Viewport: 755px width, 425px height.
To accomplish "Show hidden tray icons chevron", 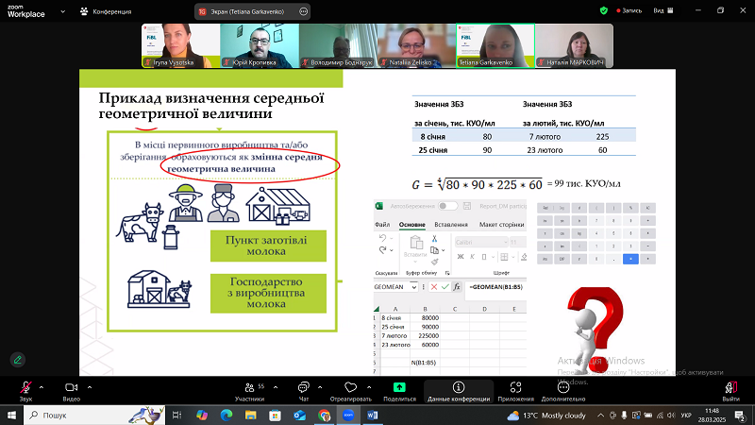I will [x=601, y=416].
